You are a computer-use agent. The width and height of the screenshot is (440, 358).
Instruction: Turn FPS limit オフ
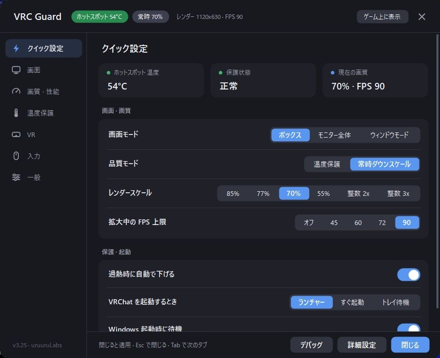[x=309, y=222]
